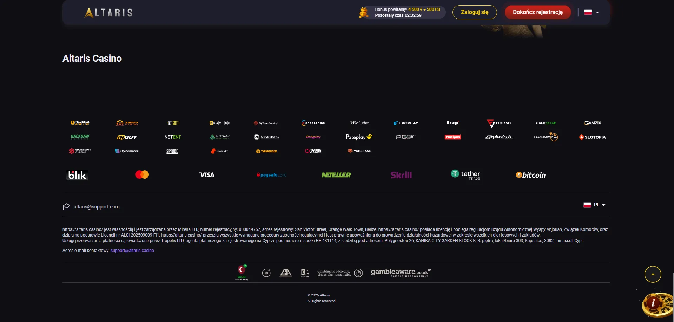Click the Swintt provider logo

click(219, 151)
